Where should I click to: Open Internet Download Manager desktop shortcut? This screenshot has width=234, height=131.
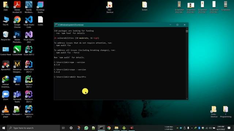(x=6, y=82)
